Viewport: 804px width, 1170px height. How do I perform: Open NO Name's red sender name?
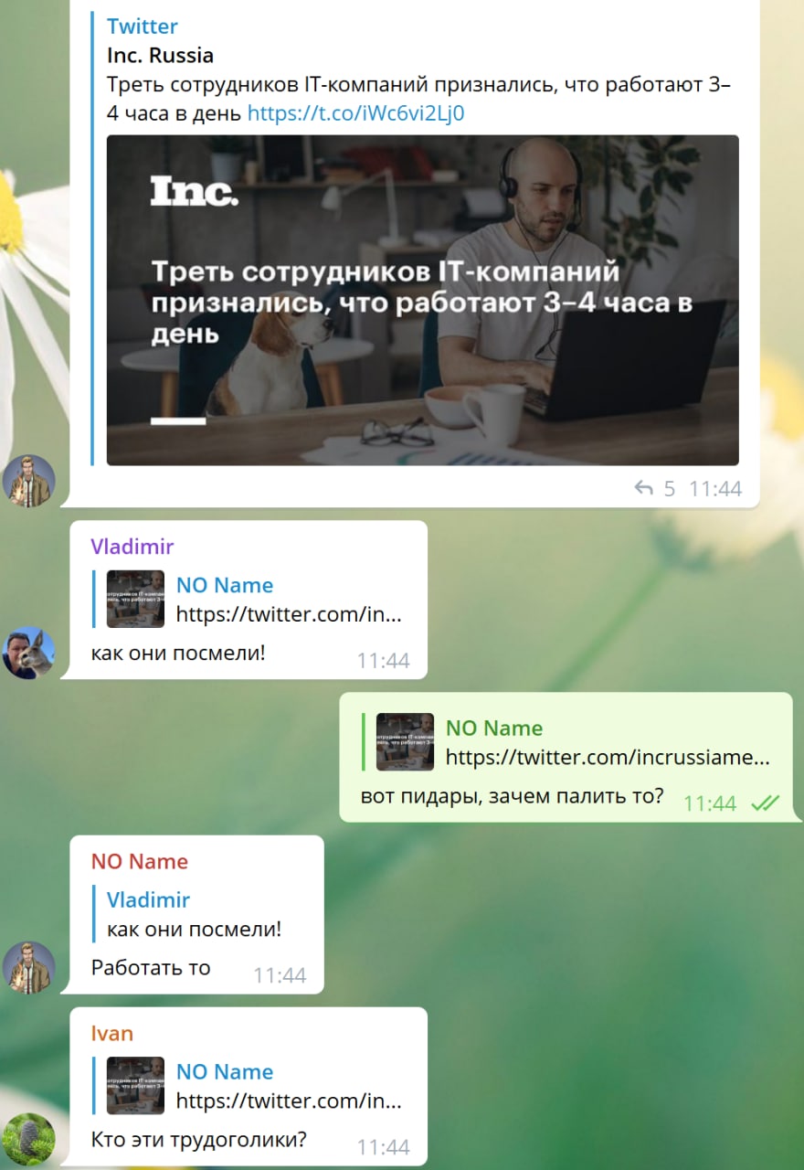coord(140,861)
